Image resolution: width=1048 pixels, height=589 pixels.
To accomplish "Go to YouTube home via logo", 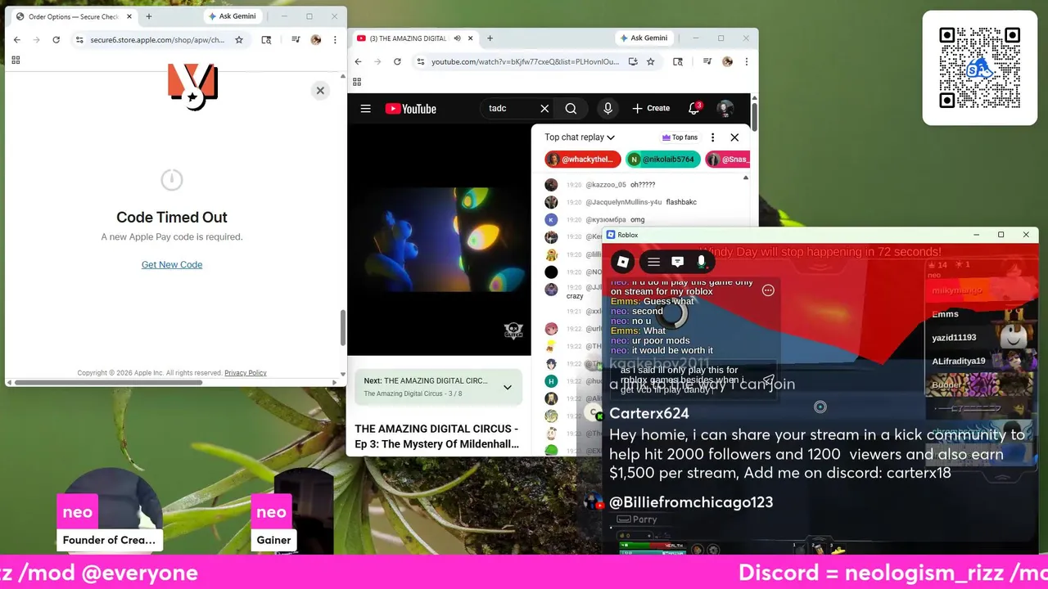I will 410,108.
